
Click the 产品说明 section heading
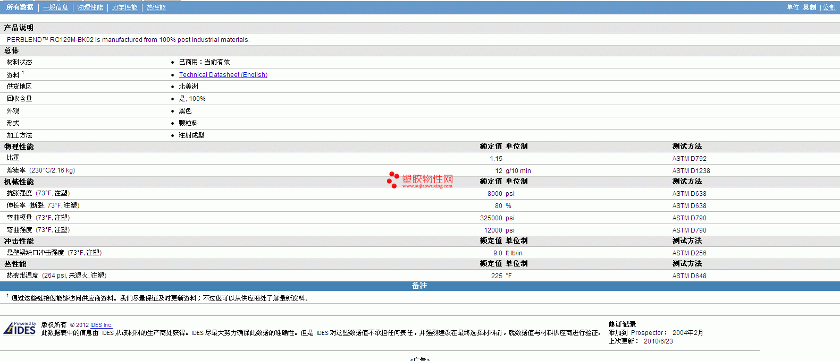19,28
